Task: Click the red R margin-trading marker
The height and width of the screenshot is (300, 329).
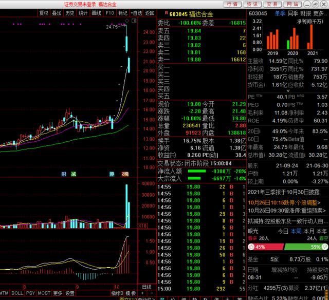Action: click(167, 13)
